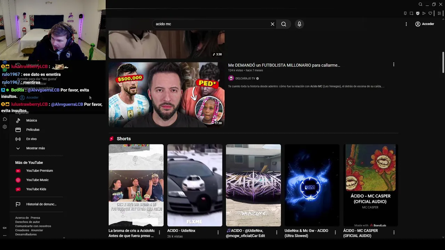
Task: Click the page vertical scrollbar
Action: point(443,62)
